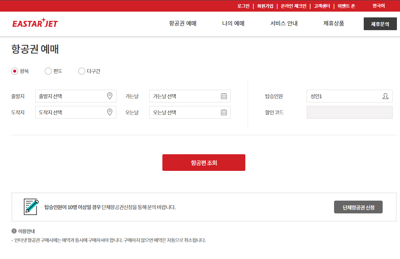Select the 편도 one-way radio button
This screenshot has width=400, height=259.
point(48,71)
